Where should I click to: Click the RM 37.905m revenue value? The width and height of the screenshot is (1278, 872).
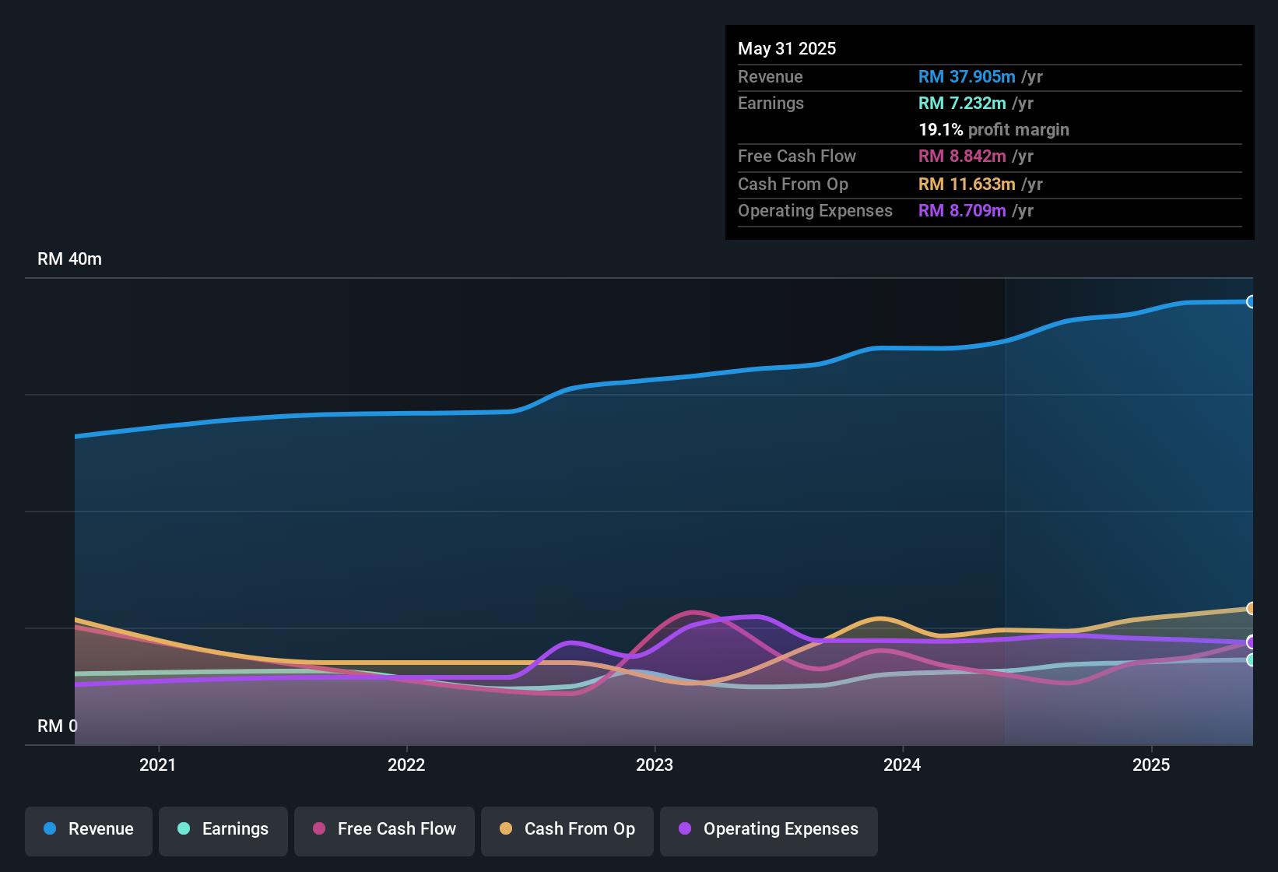(967, 77)
